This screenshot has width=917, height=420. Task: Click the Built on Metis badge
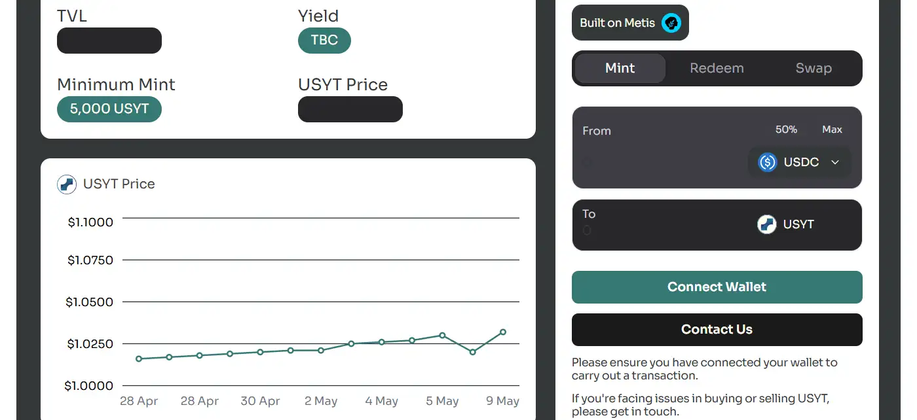tap(630, 23)
